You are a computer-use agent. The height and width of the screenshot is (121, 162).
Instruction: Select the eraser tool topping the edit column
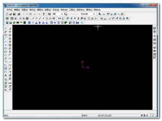10,28
